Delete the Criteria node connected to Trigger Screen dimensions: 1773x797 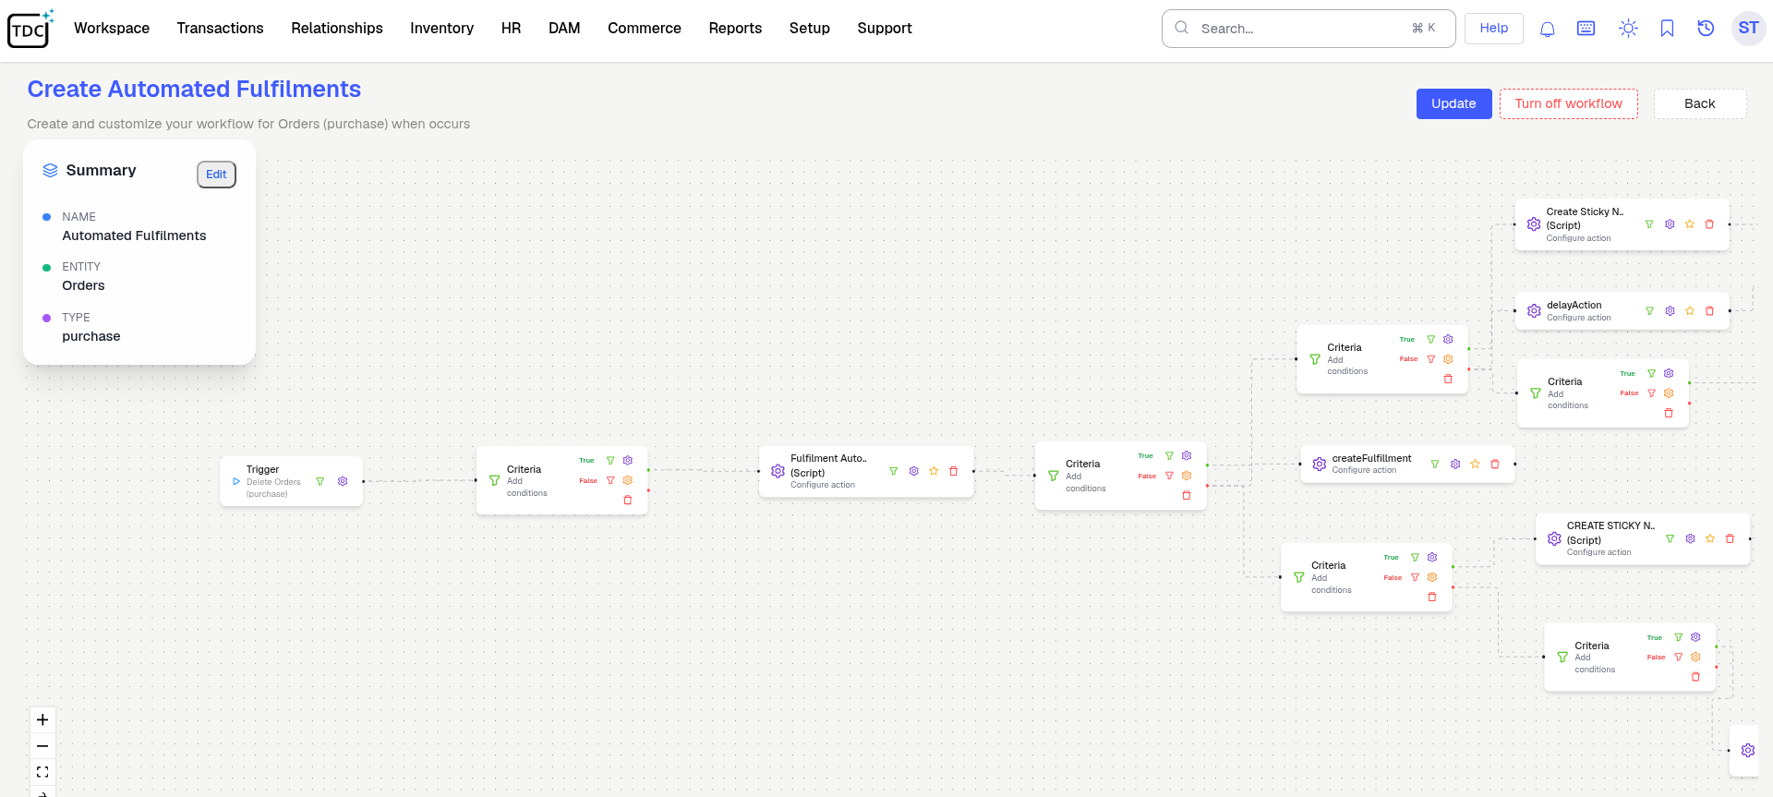(628, 500)
